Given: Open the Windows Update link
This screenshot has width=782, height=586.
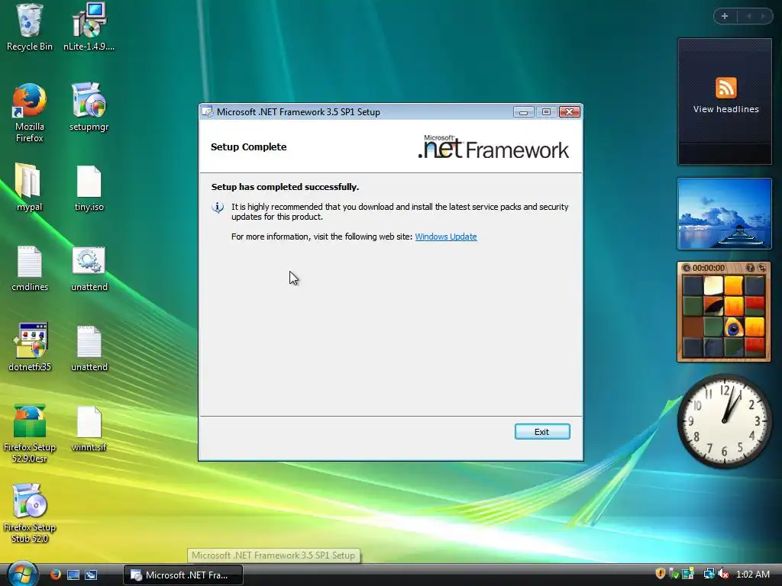Looking at the screenshot, I should click(445, 237).
